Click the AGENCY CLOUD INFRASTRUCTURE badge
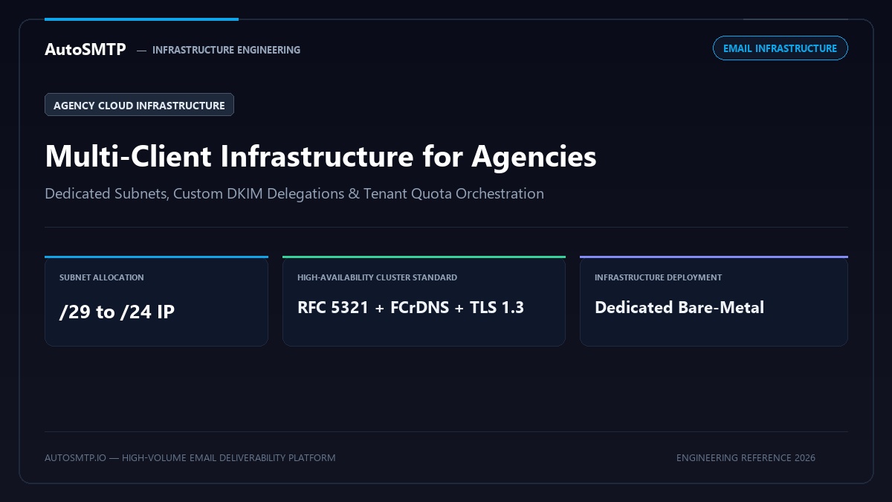 pos(139,105)
